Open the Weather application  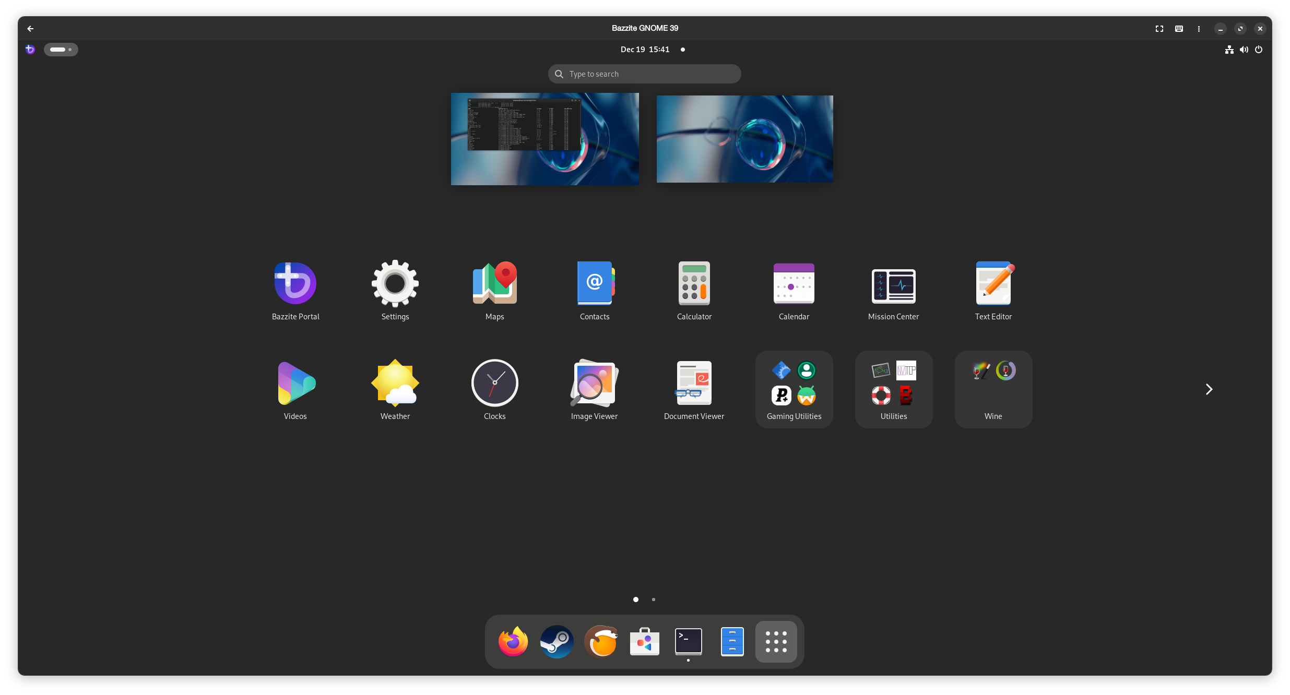tap(395, 384)
